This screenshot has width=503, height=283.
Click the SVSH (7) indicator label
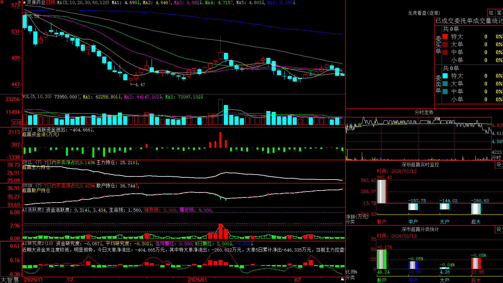pos(32,186)
